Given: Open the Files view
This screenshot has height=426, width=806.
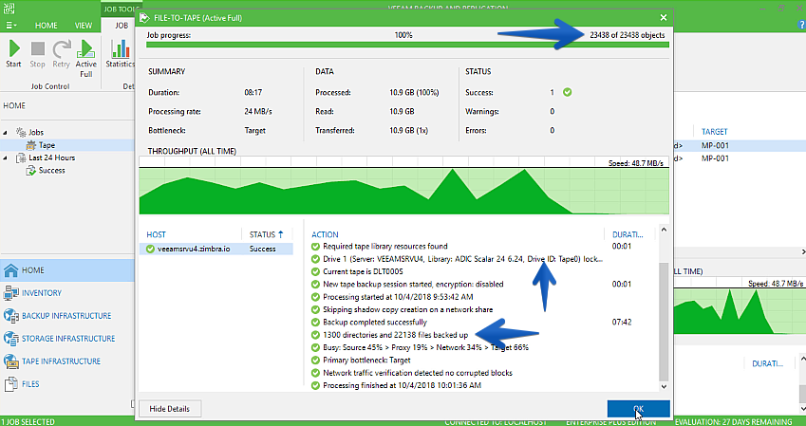Looking at the screenshot, I should 29,384.
